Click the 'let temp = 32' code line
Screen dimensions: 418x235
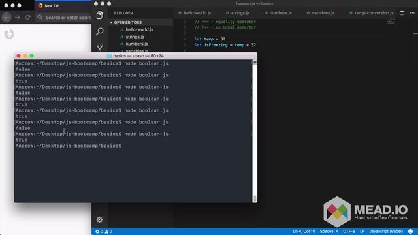[x=210, y=39]
